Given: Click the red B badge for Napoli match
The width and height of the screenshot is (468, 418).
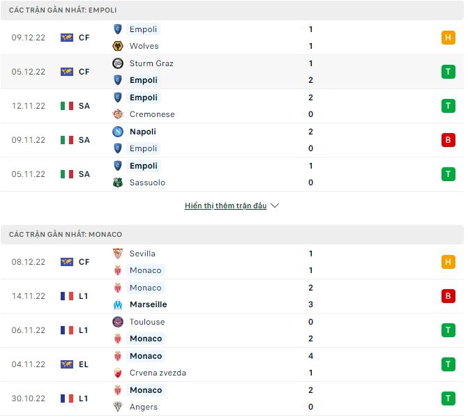Looking at the screenshot, I should (448, 140).
